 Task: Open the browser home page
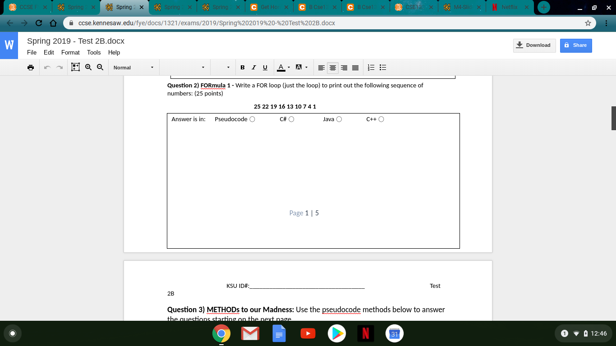tap(53, 23)
